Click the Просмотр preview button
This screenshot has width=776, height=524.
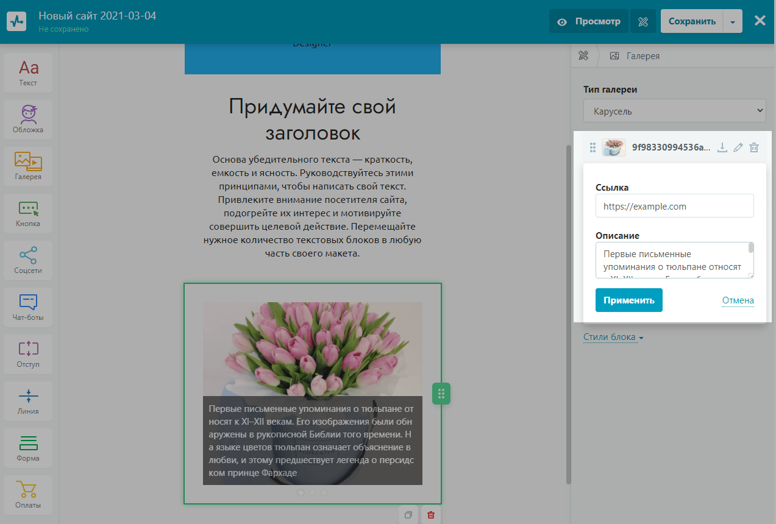[589, 22]
